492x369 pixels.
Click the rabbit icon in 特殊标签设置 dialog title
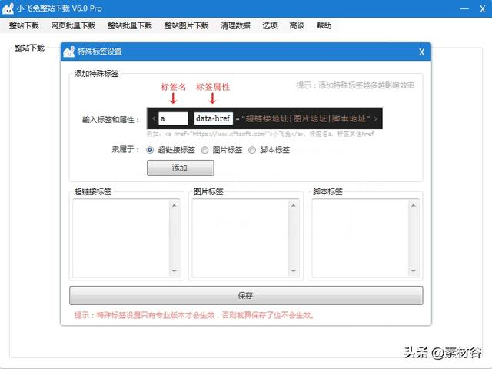[x=68, y=52]
